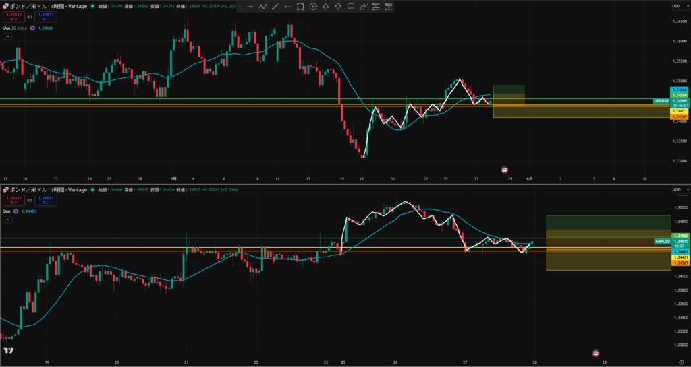Select the comment callout tool

point(351,7)
